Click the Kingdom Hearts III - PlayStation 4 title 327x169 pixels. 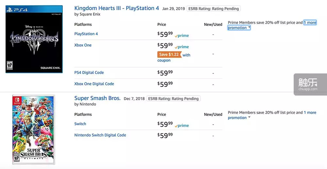click(x=116, y=8)
